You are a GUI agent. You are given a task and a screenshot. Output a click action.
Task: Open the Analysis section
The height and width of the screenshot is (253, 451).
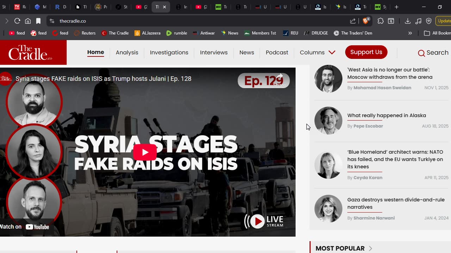click(127, 52)
